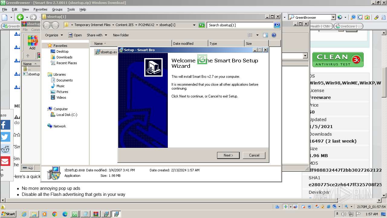The height and width of the screenshot is (218, 387).
Task: Select Network in navigation pane
Action: pyautogui.click(x=60, y=126)
